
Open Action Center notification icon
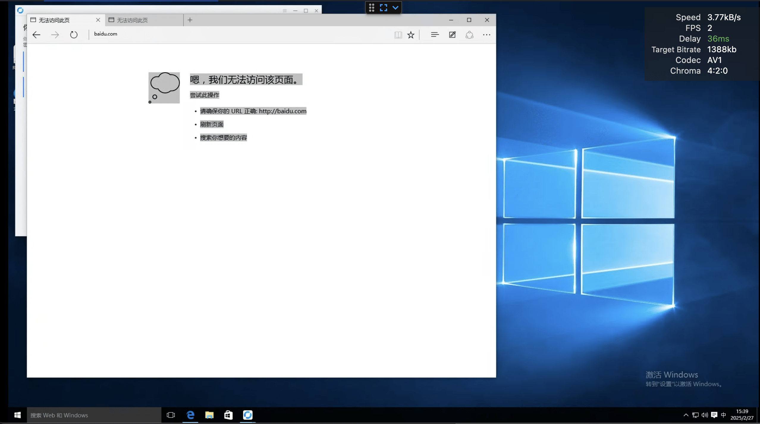pyautogui.click(x=714, y=415)
